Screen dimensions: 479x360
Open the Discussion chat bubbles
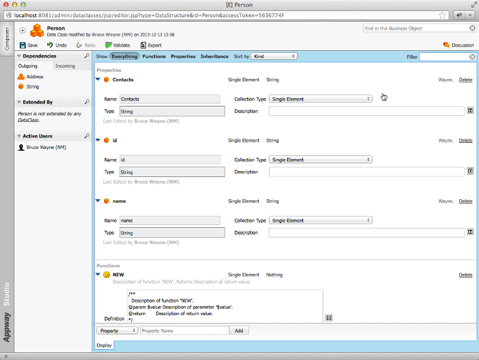446,45
